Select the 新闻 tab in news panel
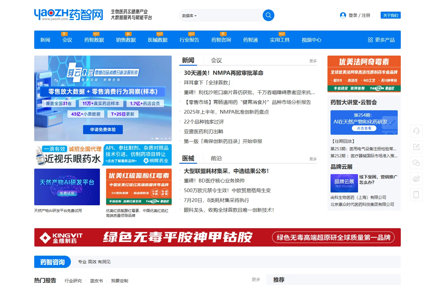Viewport: 435px width, 285px height. (188, 60)
